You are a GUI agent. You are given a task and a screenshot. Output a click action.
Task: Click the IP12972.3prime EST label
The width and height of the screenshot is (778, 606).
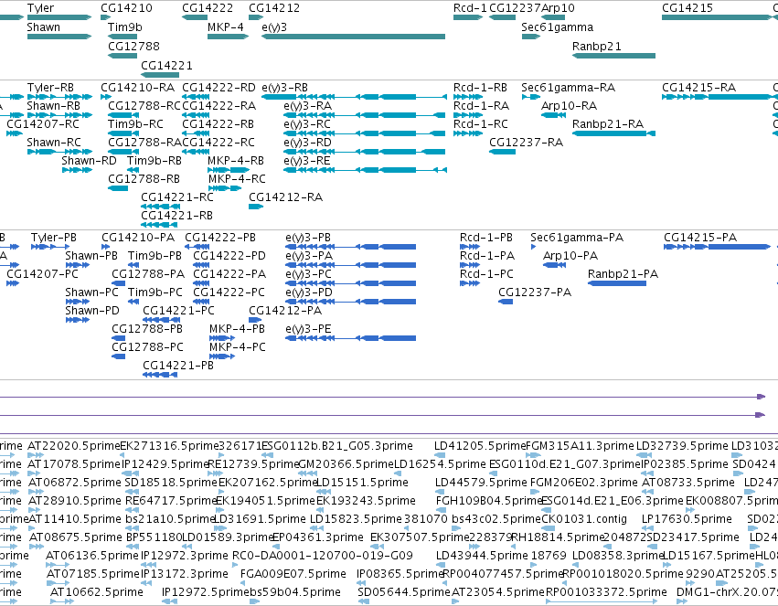(185, 556)
